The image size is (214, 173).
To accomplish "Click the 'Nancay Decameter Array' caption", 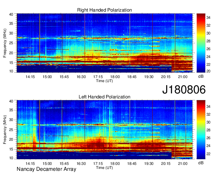I will pos(46,169).
